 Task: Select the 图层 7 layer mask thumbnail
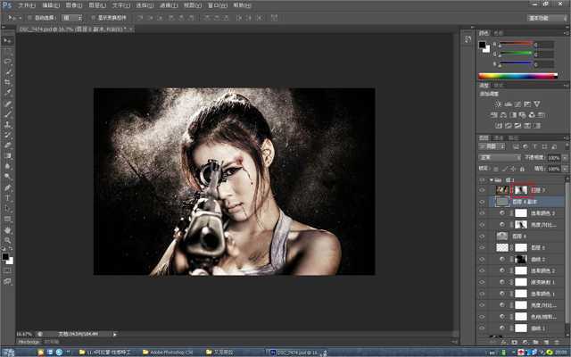(x=521, y=190)
